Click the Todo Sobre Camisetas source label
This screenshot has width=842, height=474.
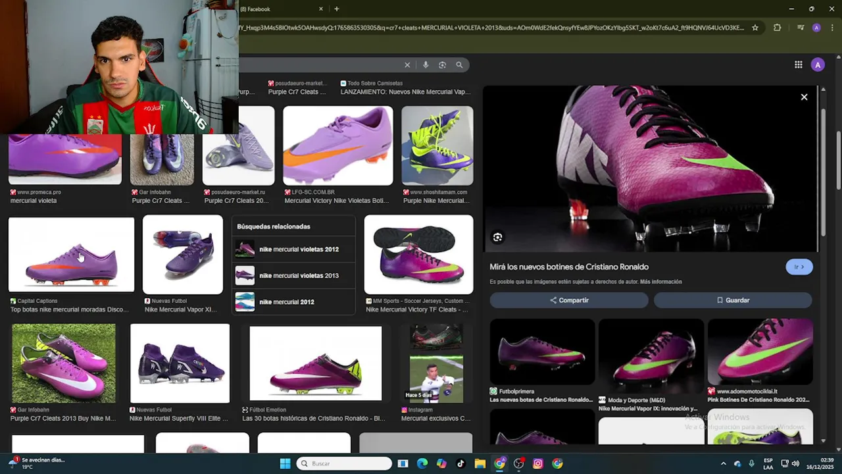click(x=375, y=84)
